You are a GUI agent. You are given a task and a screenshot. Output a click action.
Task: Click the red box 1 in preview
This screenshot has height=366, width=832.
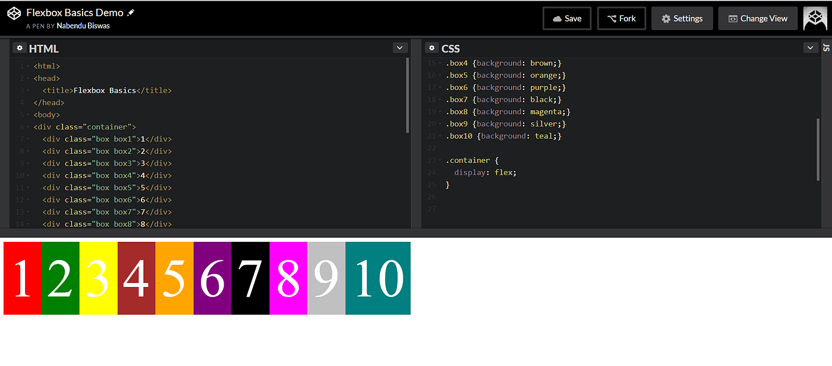tap(23, 278)
